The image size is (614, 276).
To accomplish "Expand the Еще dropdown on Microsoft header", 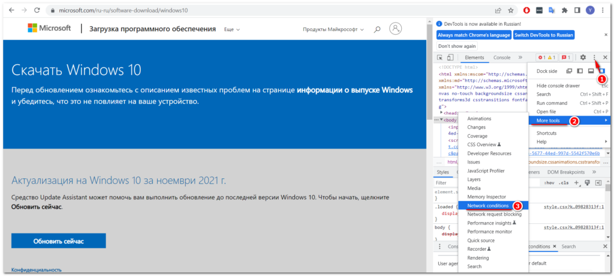I will tap(231, 29).
